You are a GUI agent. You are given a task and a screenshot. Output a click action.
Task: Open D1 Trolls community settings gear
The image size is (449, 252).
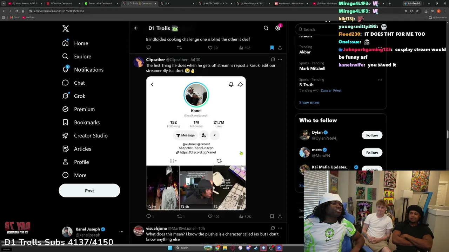[277, 28]
